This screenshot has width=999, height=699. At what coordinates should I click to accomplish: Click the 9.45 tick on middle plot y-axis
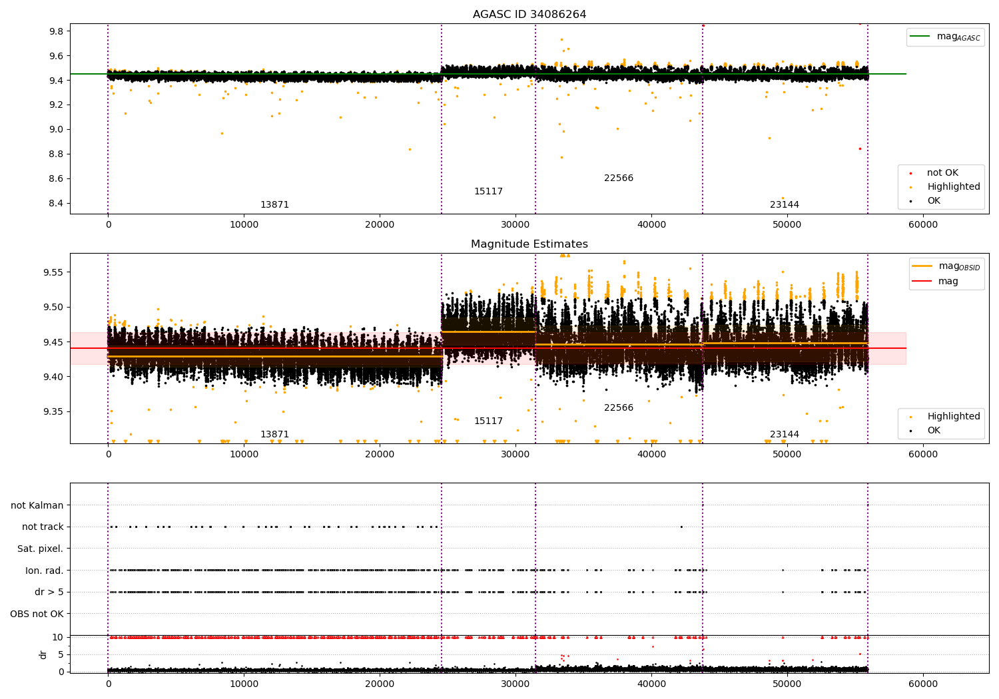(53, 342)
